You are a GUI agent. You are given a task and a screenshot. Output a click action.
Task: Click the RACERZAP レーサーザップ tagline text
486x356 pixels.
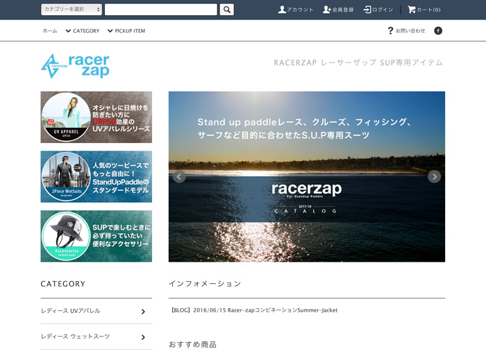(x=358, y=62)
